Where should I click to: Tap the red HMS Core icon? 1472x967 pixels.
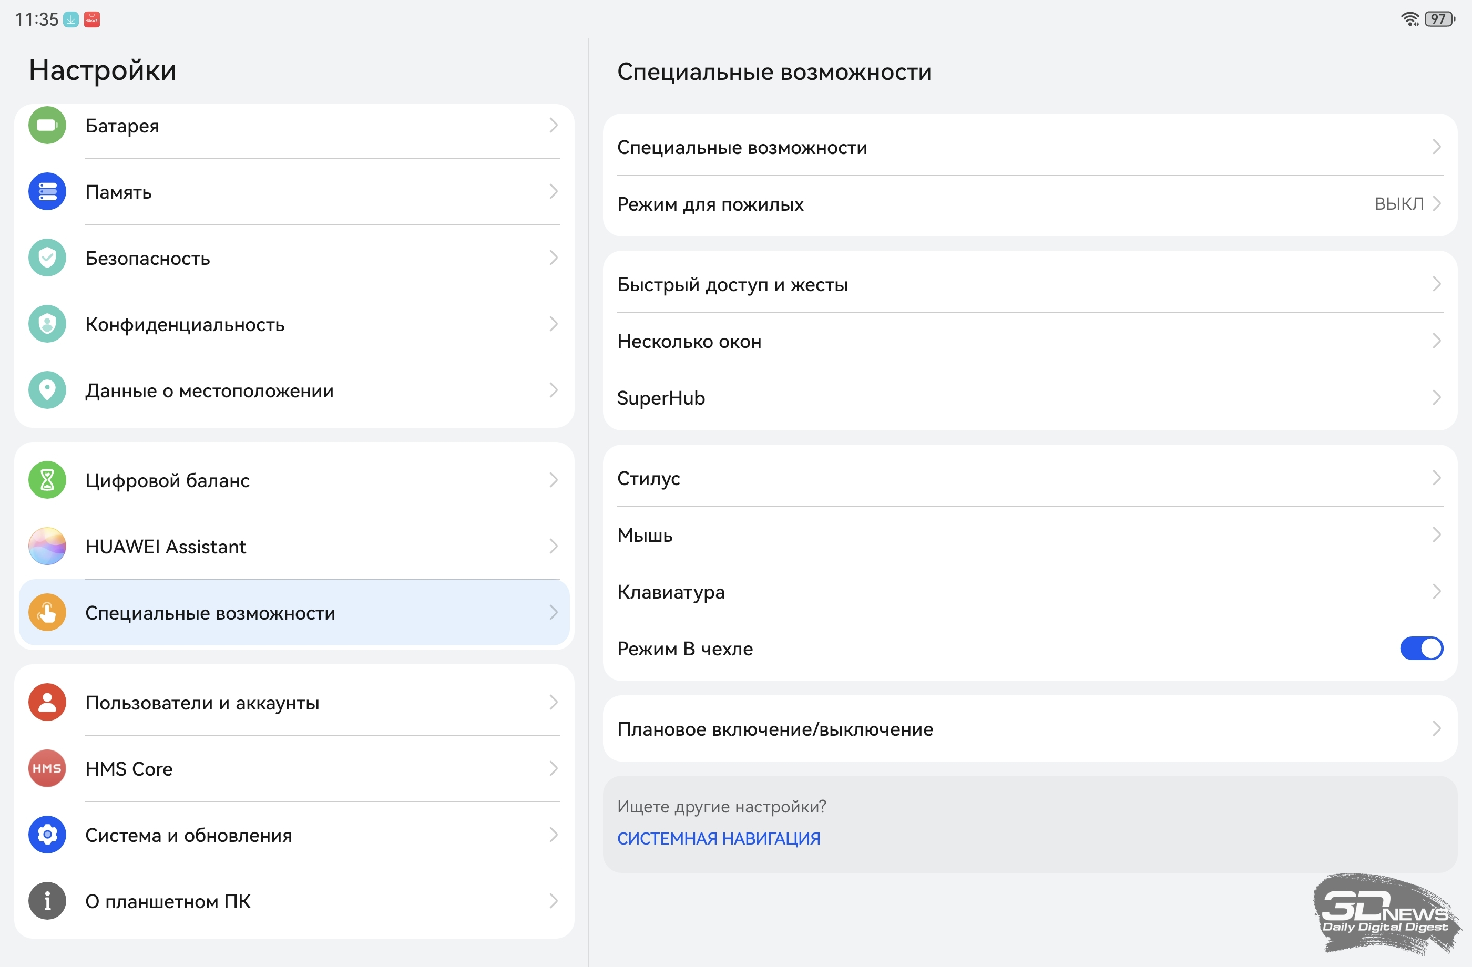[x=47, y=768]
